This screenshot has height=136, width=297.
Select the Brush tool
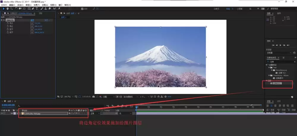coord(42,9)
